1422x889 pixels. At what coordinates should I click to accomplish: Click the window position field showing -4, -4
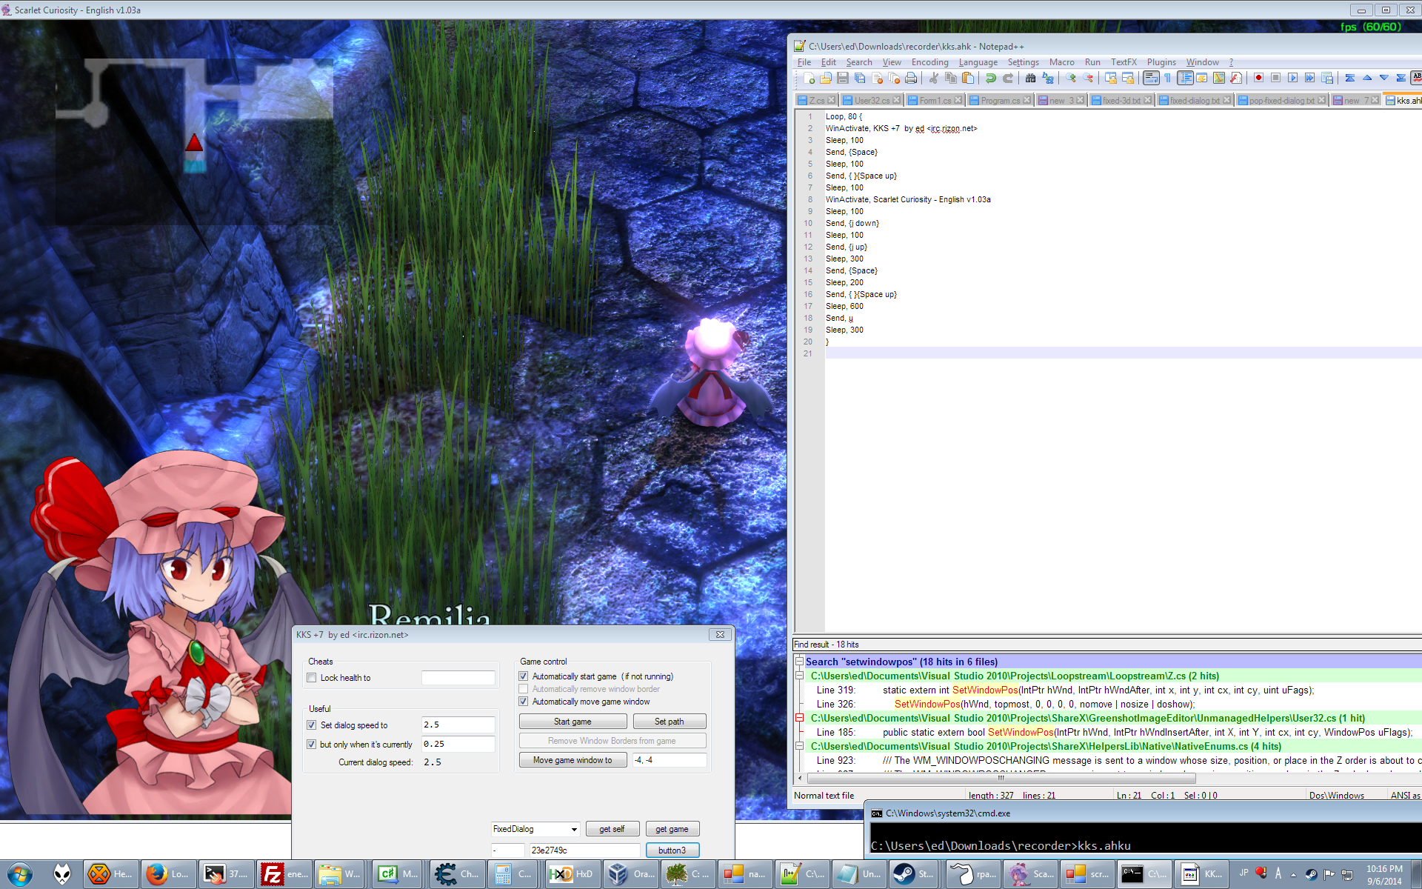click(x=669, y=760)
